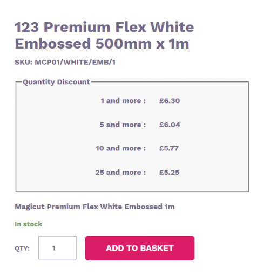The height and width of the screenshot is (275, 270).
Task: Click the £5.25 price value
Action: click(x=169, y=172)
